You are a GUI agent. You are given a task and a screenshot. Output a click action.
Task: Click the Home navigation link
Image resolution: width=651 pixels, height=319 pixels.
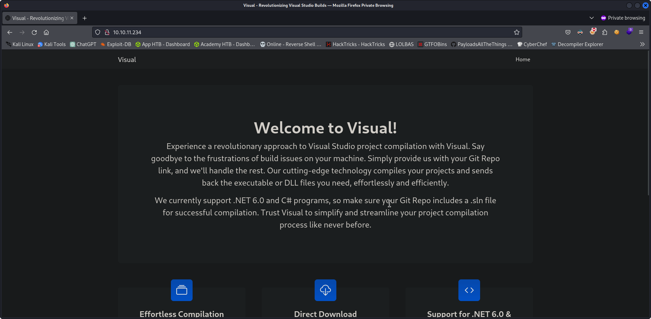pyautogui.click(x=523, y=59)
